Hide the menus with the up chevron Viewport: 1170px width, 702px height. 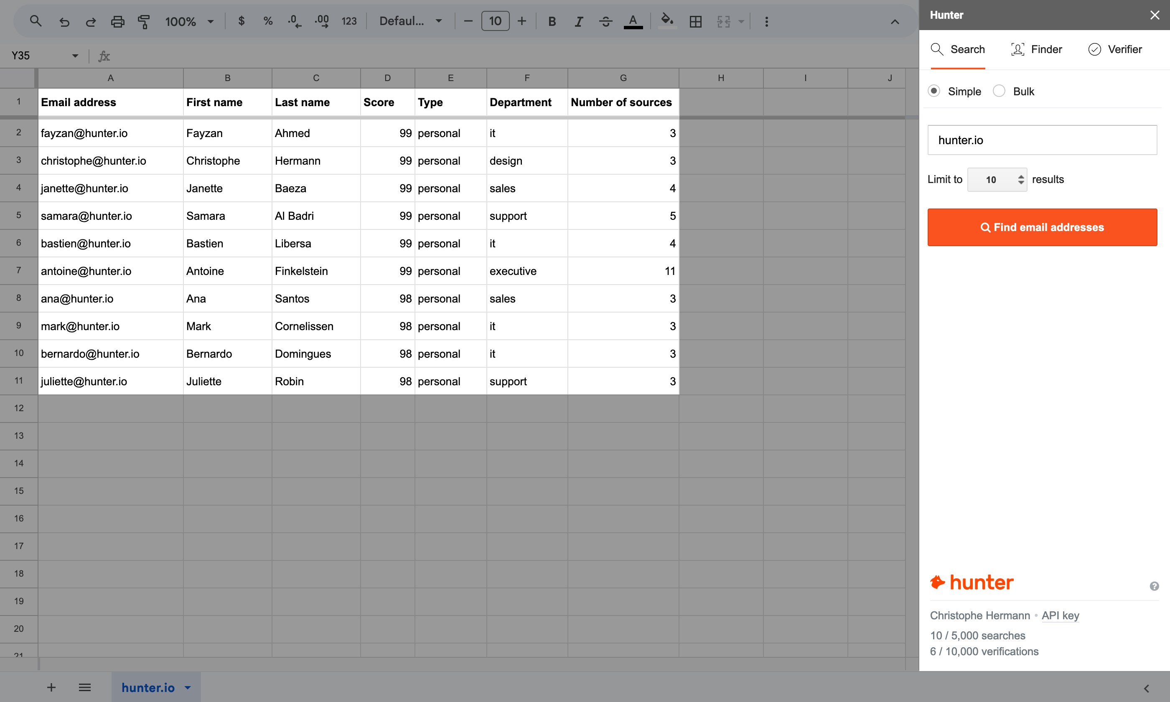[895, 22]
